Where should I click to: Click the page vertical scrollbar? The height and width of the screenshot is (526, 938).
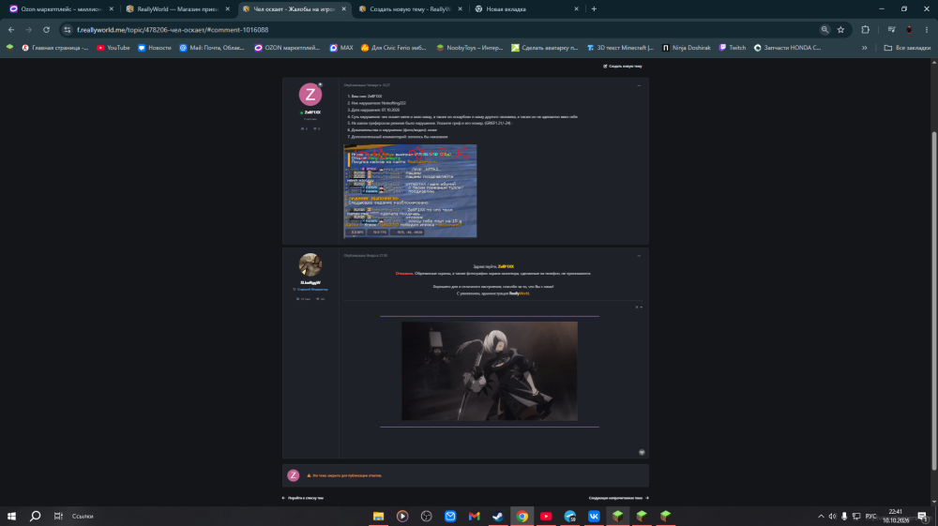coord(934,299)
